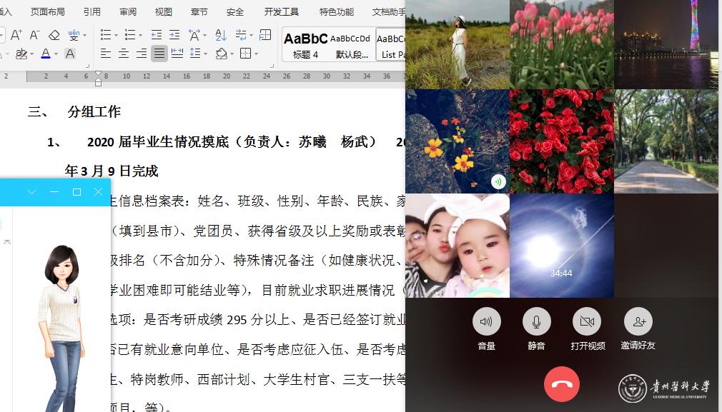
Task: Open the 视图 ribbon tab
Action: pos(163,12)
